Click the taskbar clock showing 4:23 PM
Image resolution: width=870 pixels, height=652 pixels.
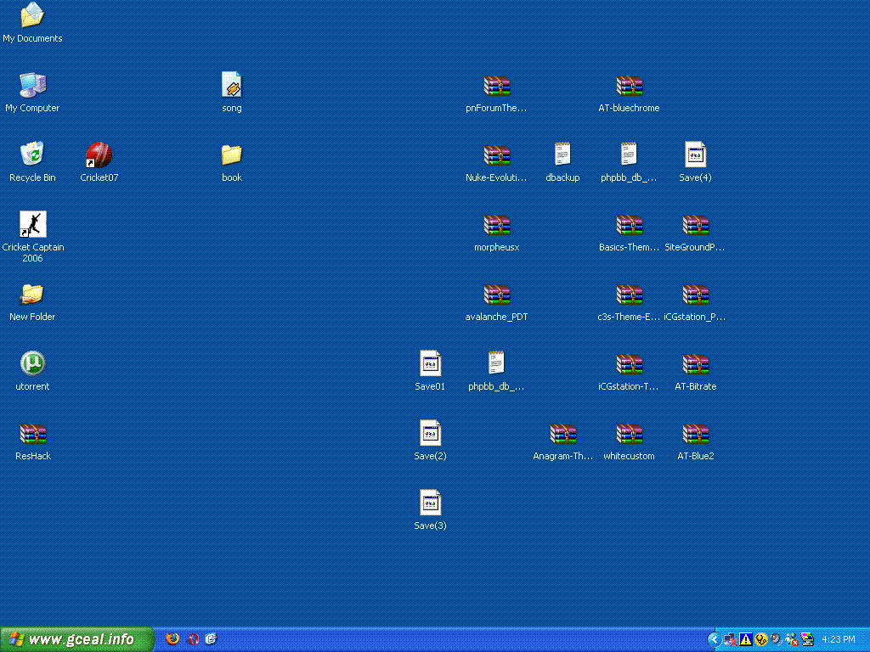pyautogui.click(x=839, y=639)
